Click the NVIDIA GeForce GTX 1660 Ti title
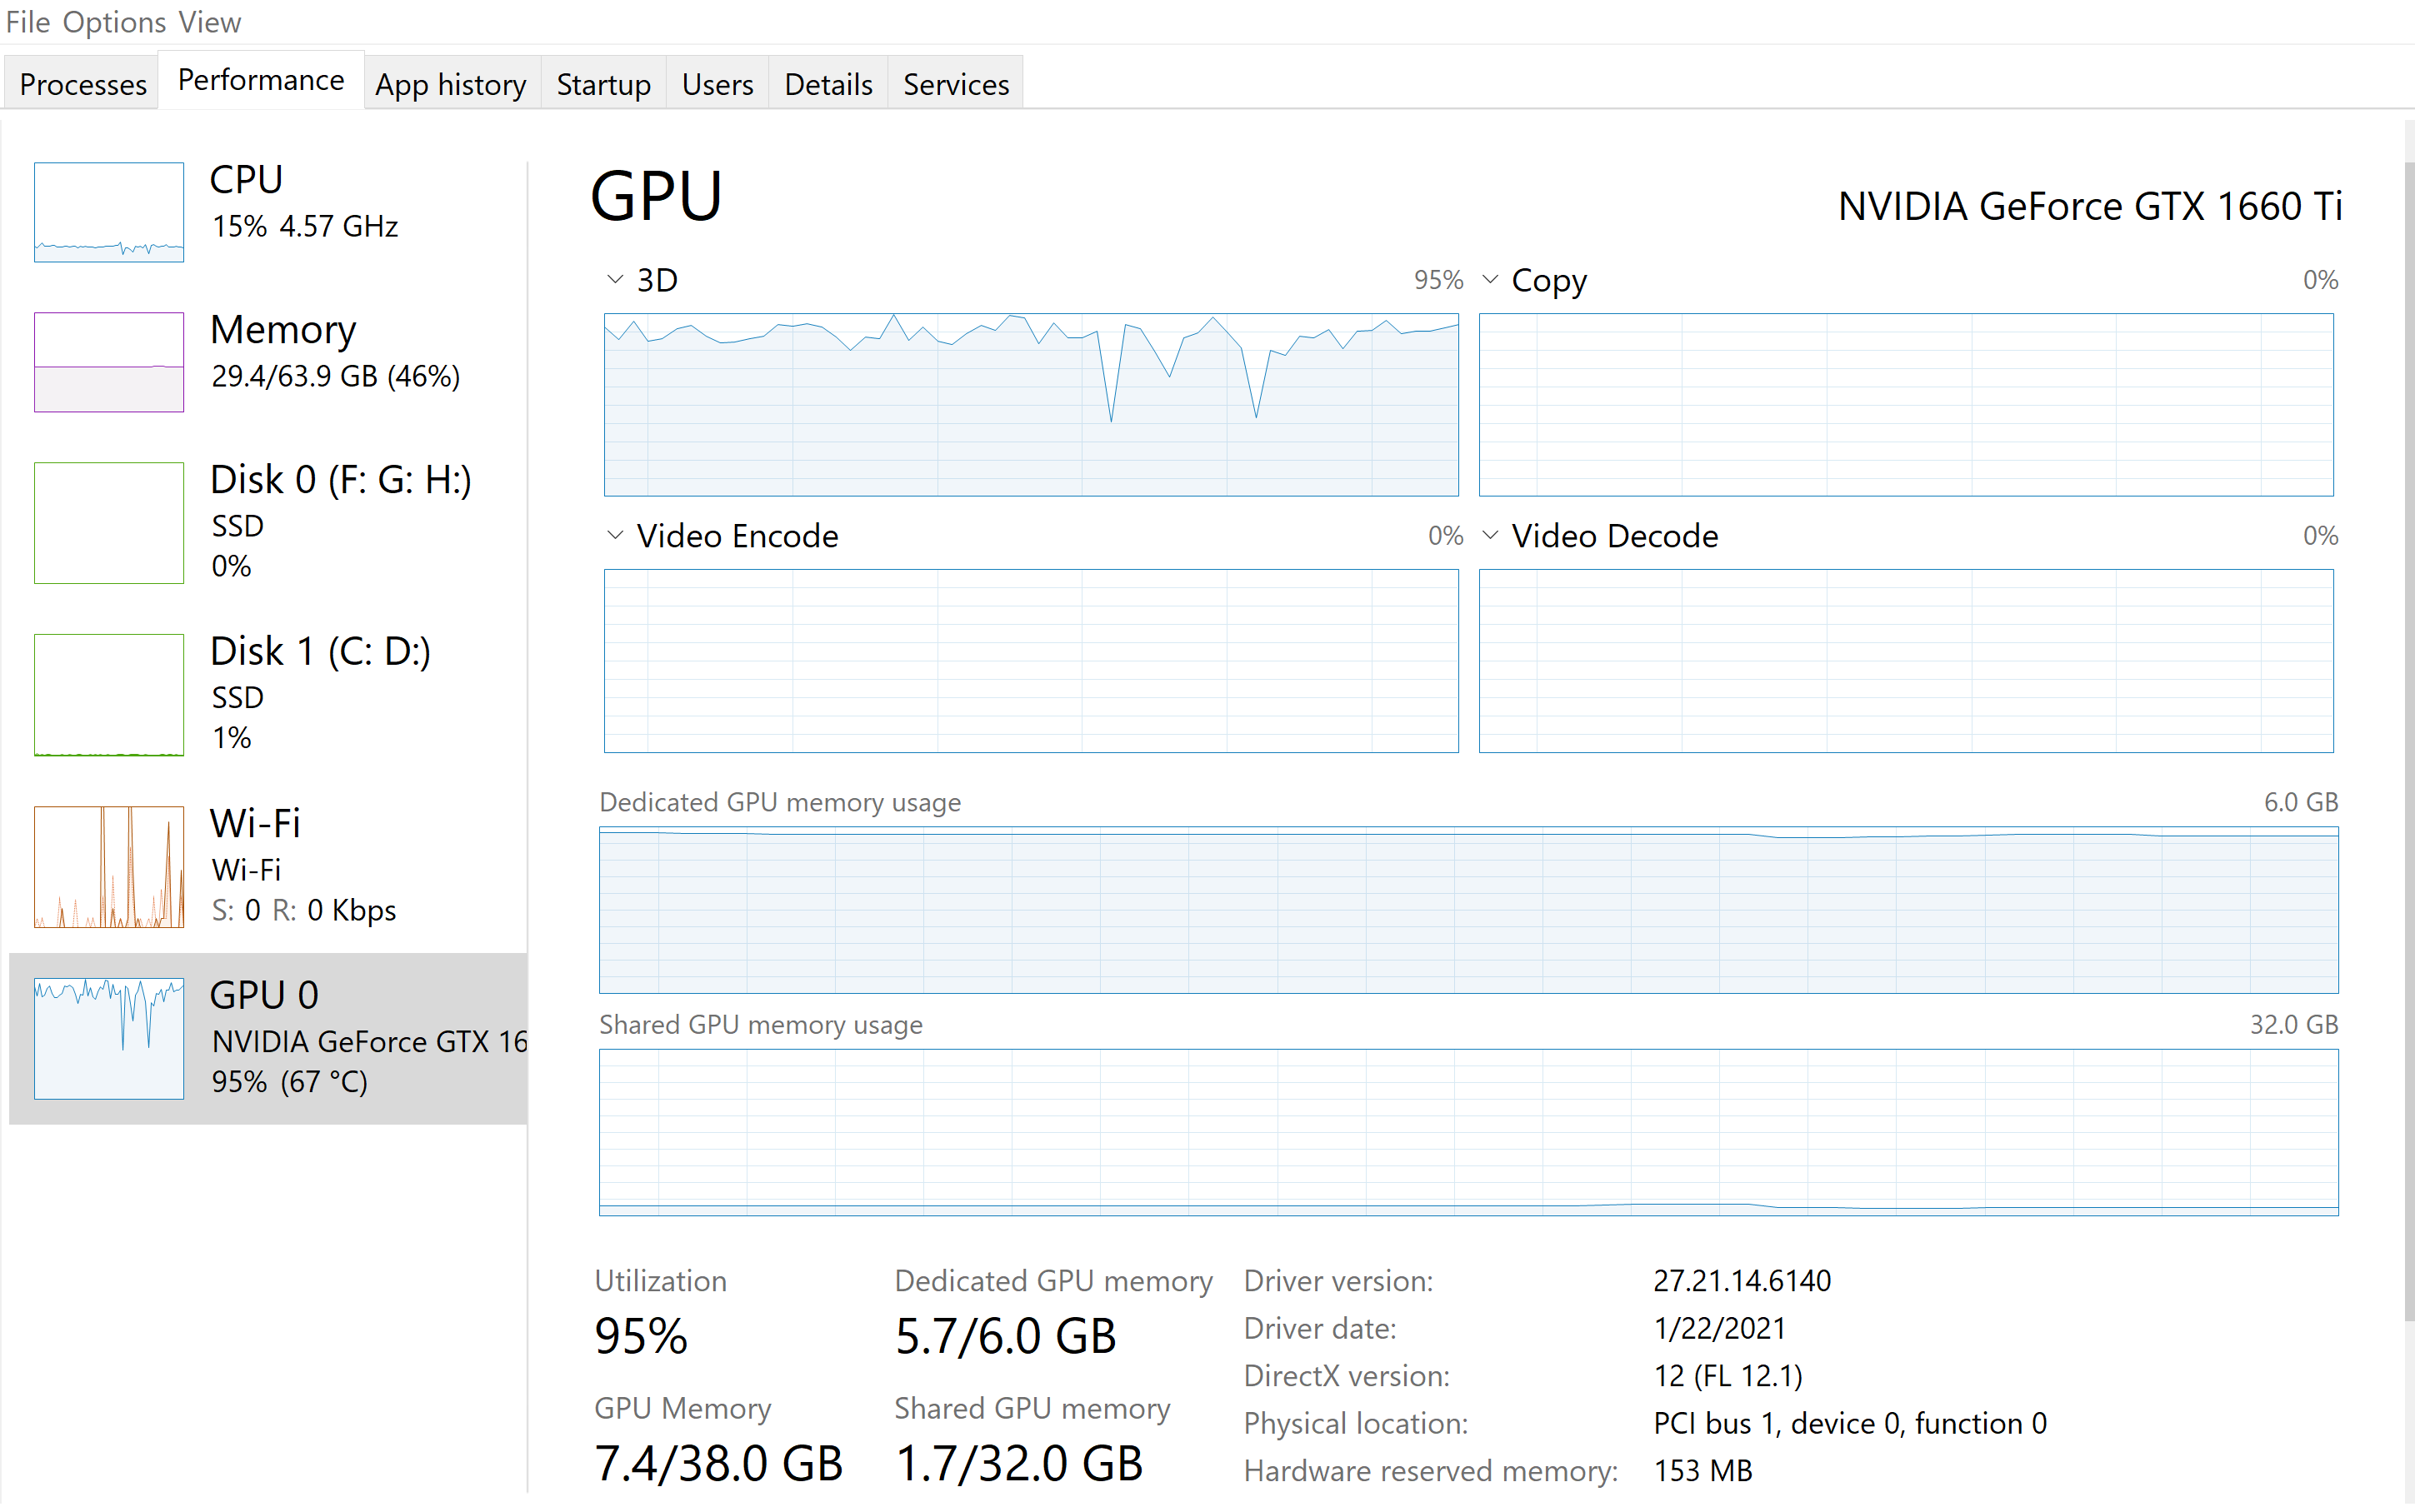Viewport: 2415px width, 1512px height. tap(2090, 206)
